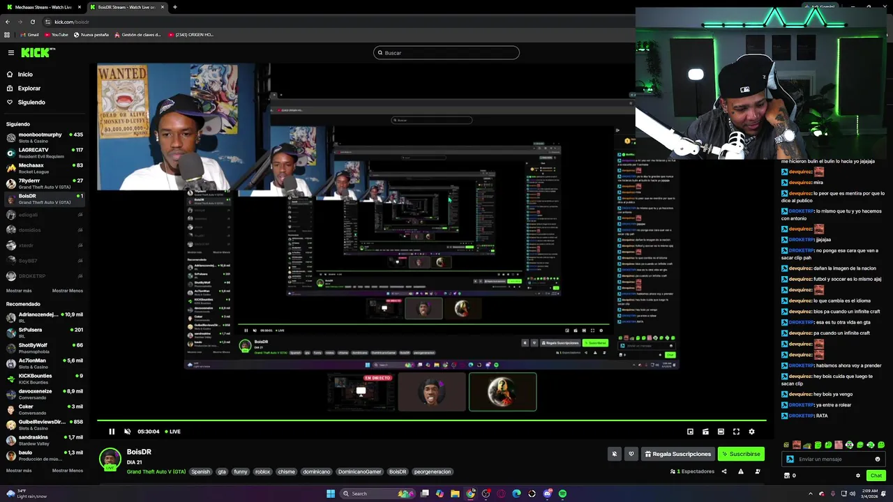Select the EN DIRECTO stream thumbnail
Screen dimensions: 893x502
[x=361, y=391]
